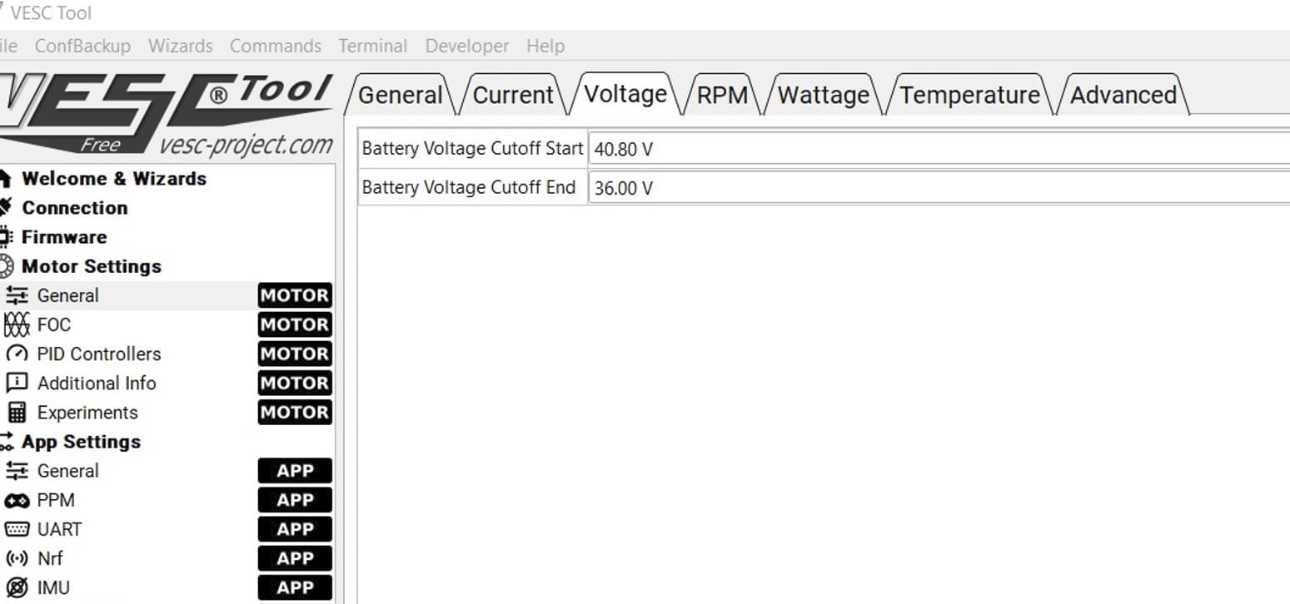1290x604 pixels.
Task: Click the VESC Tool logo
Action: coord(167,114)
